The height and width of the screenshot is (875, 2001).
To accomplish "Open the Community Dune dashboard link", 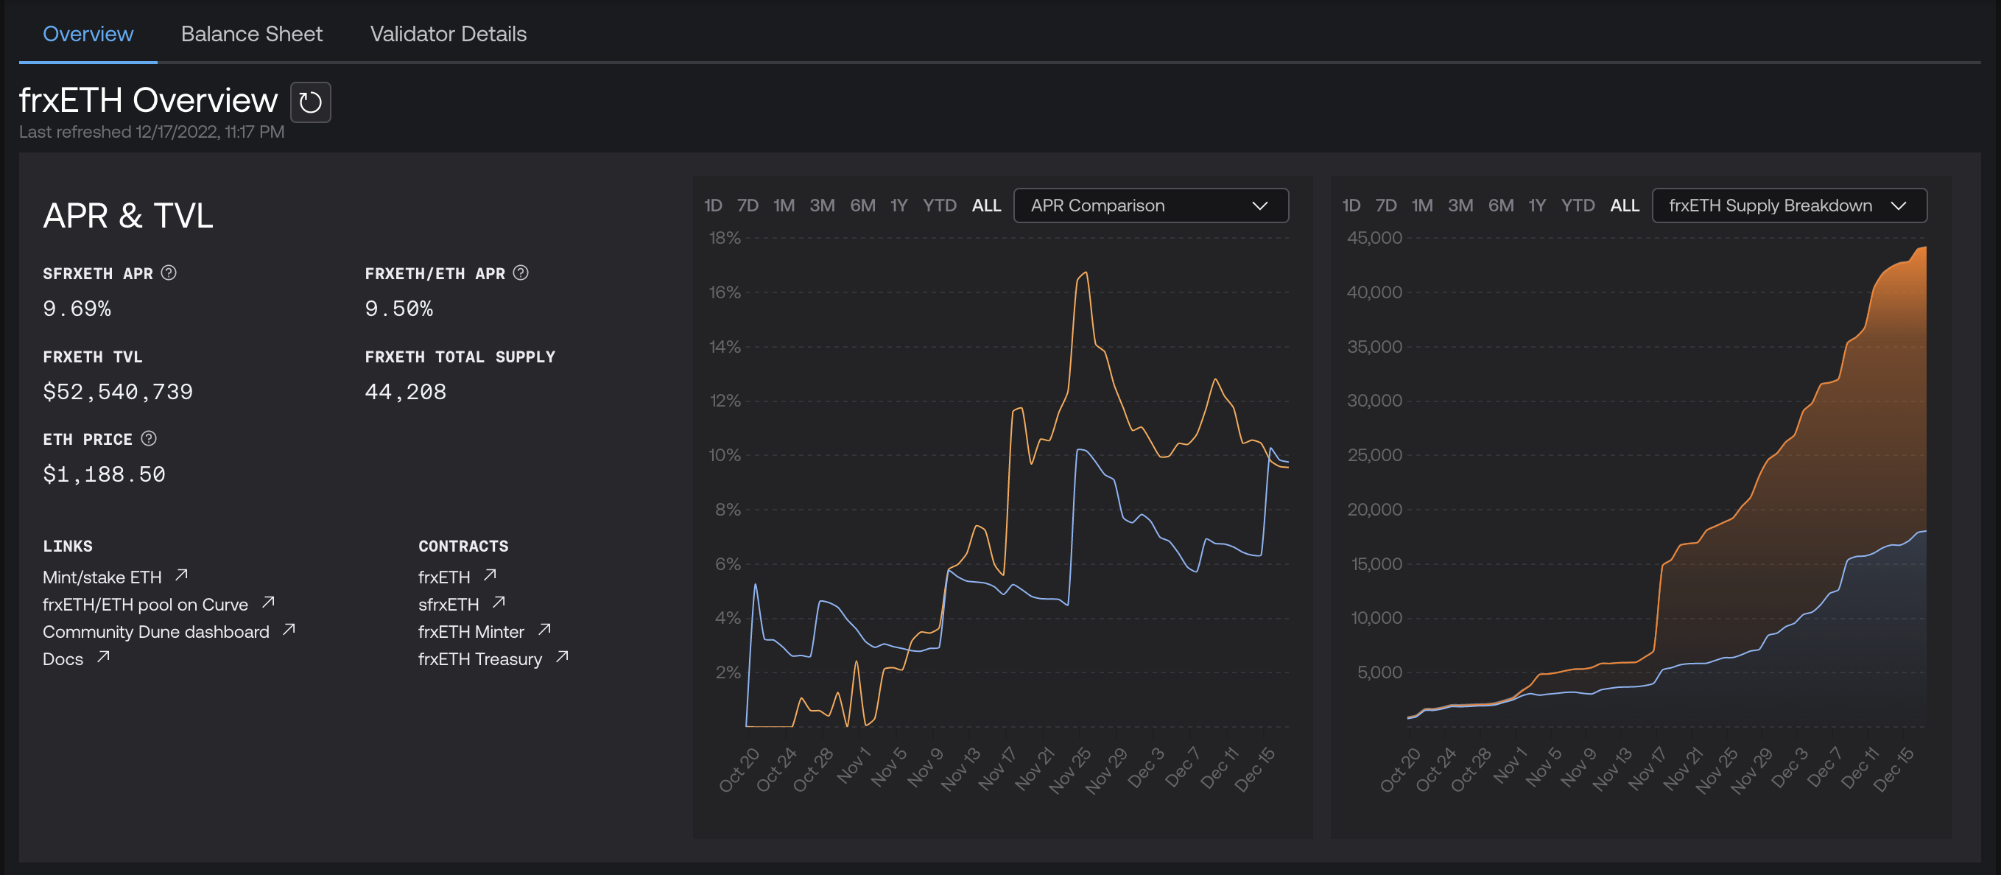I will tap(156, 632).
